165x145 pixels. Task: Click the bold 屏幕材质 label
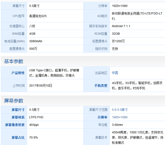pos(18,117)
